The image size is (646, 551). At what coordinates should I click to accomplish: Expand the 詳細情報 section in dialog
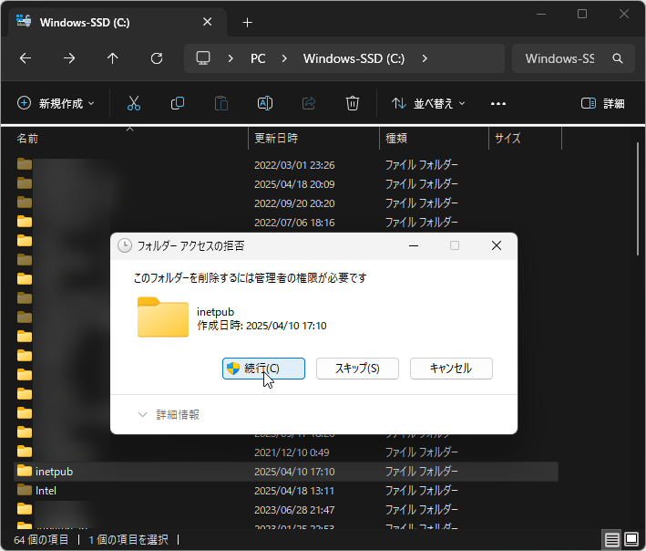coord(169,414)
